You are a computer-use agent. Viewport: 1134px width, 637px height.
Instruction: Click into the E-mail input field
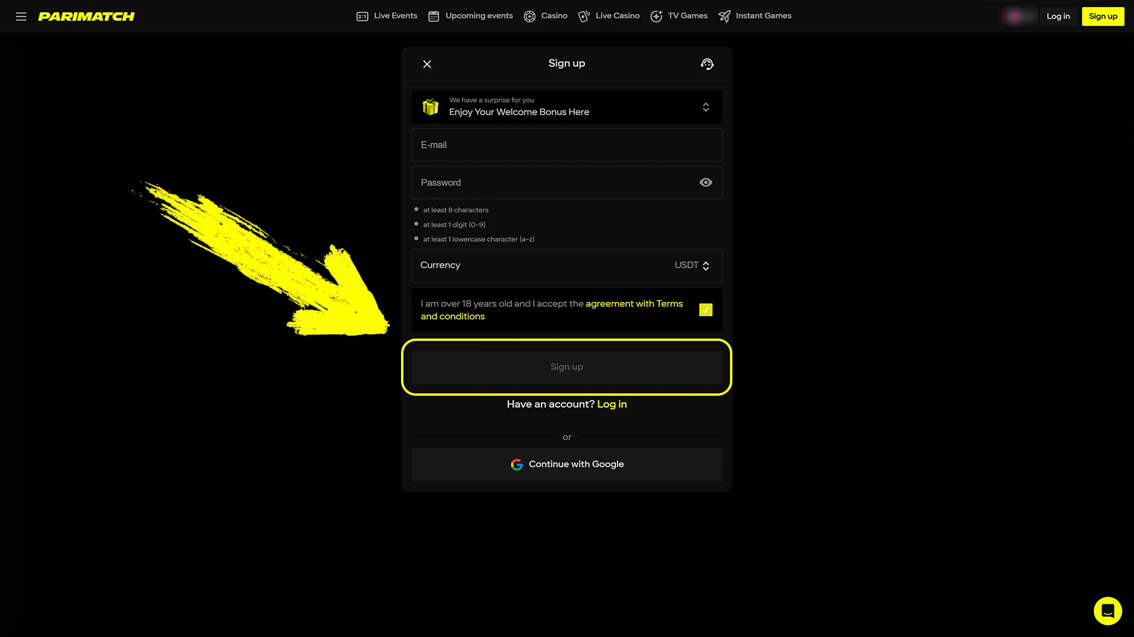click(x=566, y=145)
